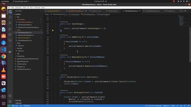The image size is (191, 107).
Task: Click the clients project in status bar
Action: (27, 106)
